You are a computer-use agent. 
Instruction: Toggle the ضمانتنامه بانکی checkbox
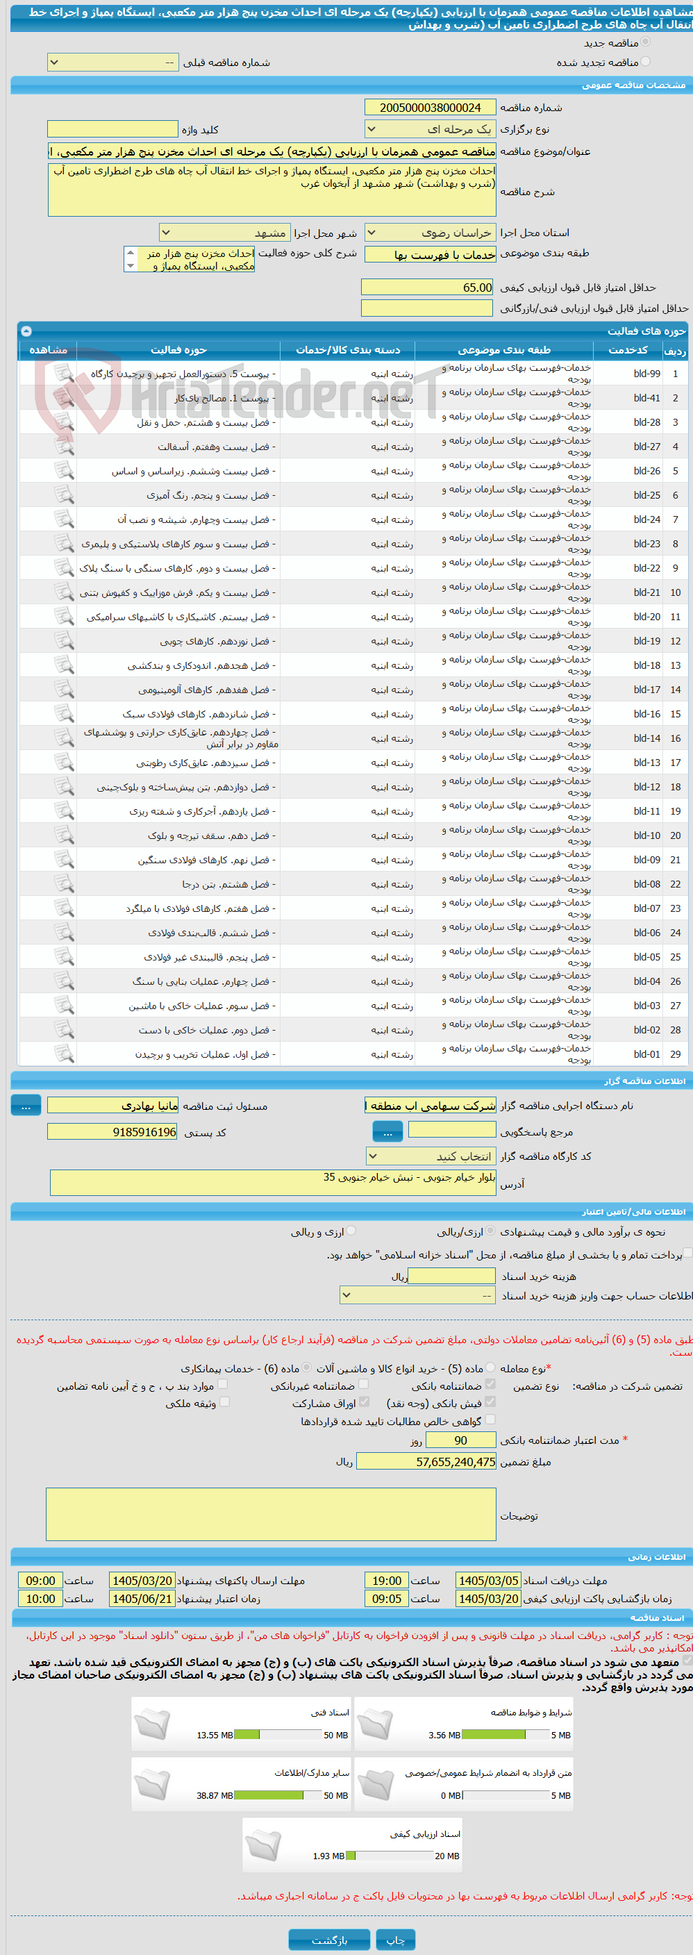pyautogui.click(x=490, y=1384)
